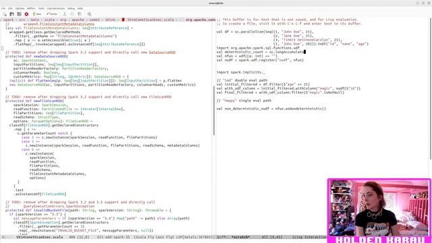Click the webcam video overlay
Screen dimensions: 432x243
point(379,207)
